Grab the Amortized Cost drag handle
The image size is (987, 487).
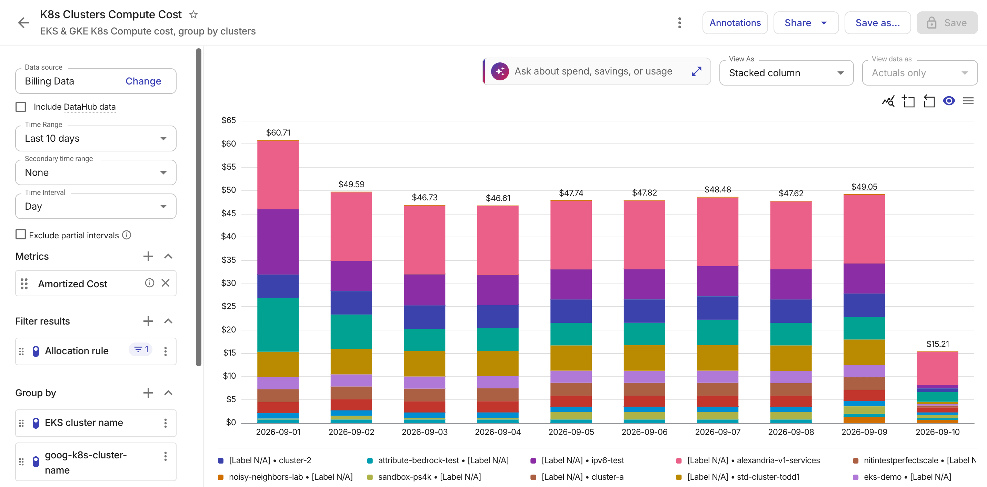pyautogui.click(x=24, y=284)
